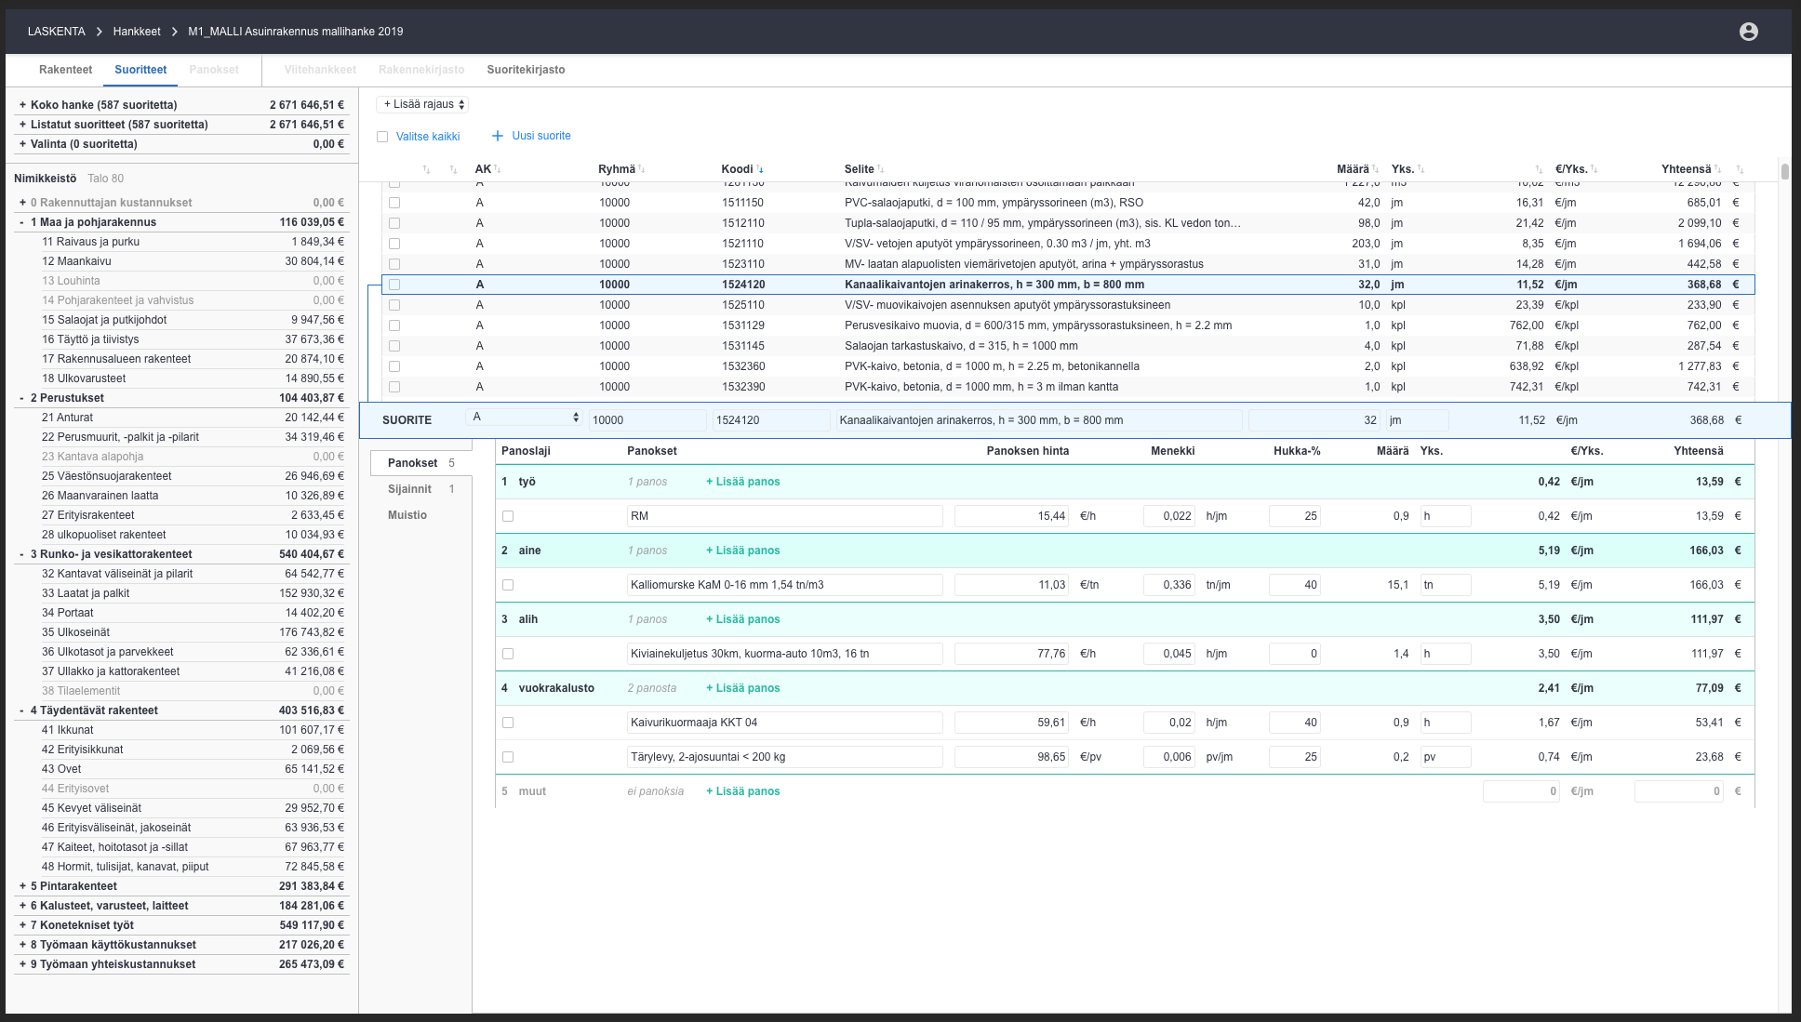Sort by AK column arrow icon
The width and height of the screenshot is (1801, 1022).
pos(498,169)
